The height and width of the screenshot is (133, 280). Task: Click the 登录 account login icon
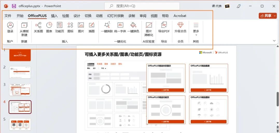pos(10,28)
